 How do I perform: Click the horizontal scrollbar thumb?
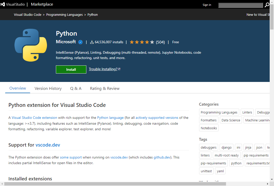115,184
